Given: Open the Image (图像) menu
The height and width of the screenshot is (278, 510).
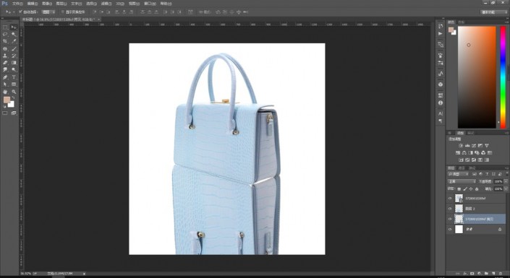Looking at the screenshot, I should (46, 4).
